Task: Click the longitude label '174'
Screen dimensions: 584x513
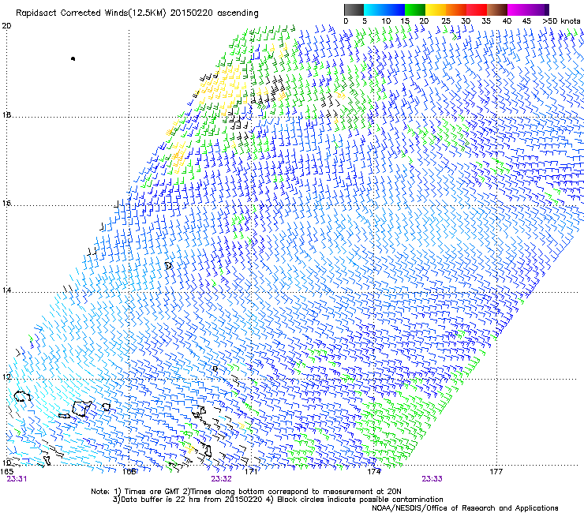Action: pyautogui.click(x=373, y=472)
